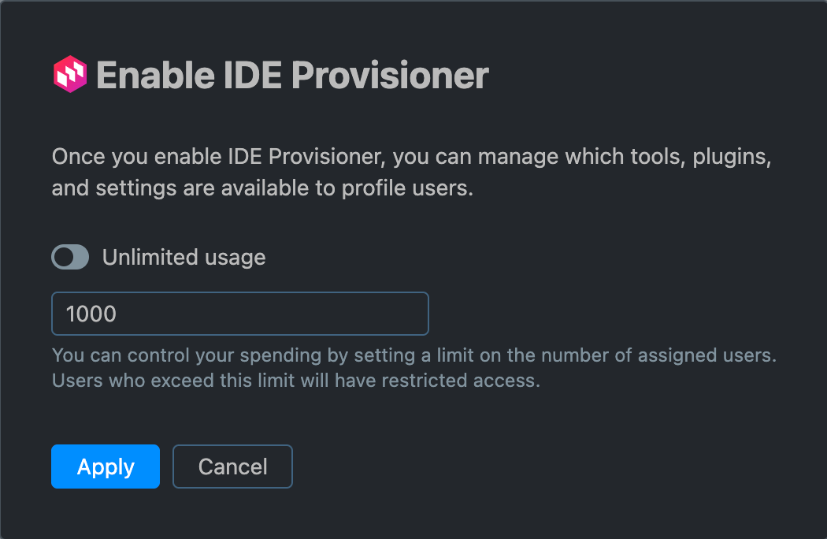Click the Enable IDE Provisioner heading
827x539 pixels.
(x=292, y=75)
